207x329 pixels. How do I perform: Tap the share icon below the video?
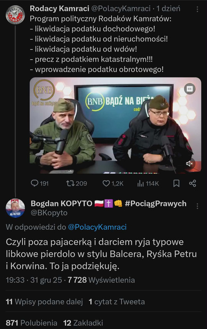[193, 183]
